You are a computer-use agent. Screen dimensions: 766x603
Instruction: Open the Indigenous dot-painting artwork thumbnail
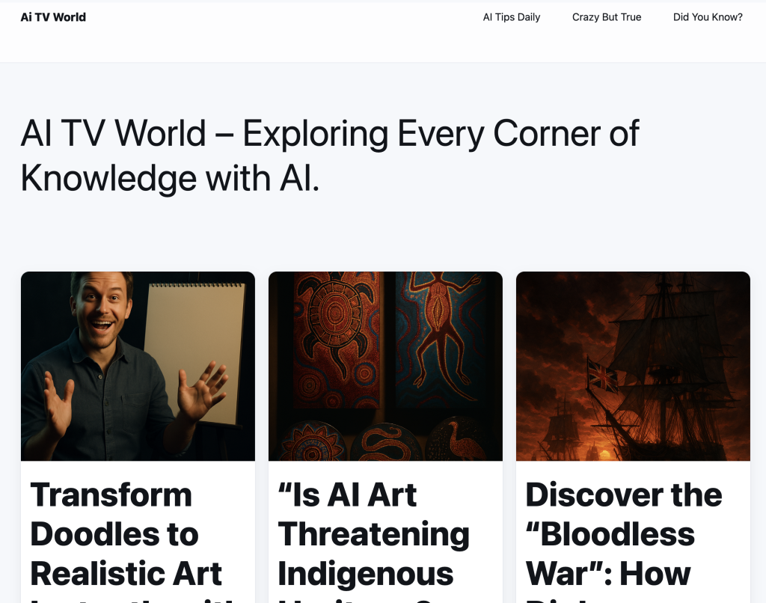[385, 366]
